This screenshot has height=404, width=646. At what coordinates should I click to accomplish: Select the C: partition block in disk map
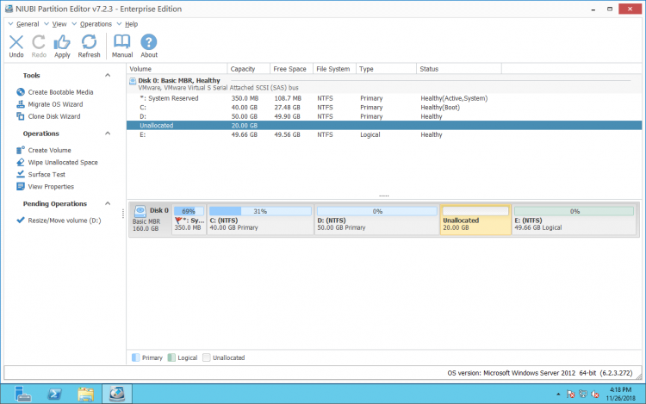coord(259,221)
